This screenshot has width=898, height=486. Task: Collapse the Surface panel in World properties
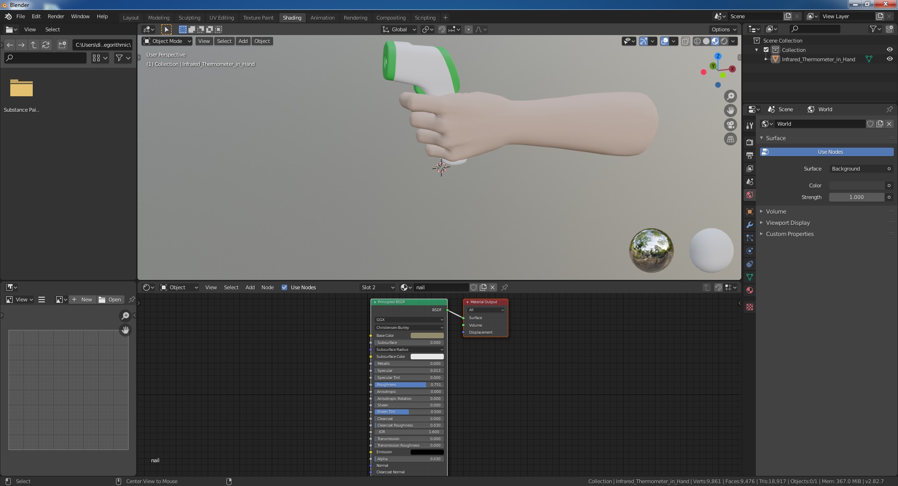pos(761,138)
